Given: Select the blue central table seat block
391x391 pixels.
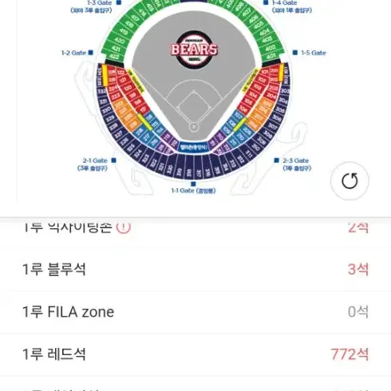Looking at the screenshot, I should coord(193,147).
